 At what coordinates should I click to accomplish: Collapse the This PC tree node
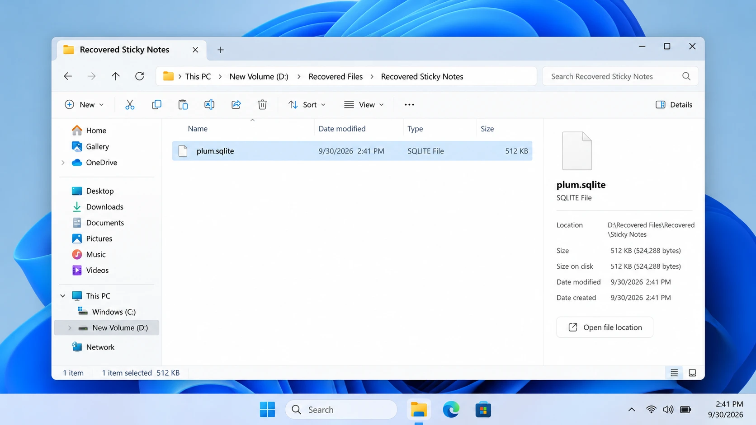click(x=63, y=296)
